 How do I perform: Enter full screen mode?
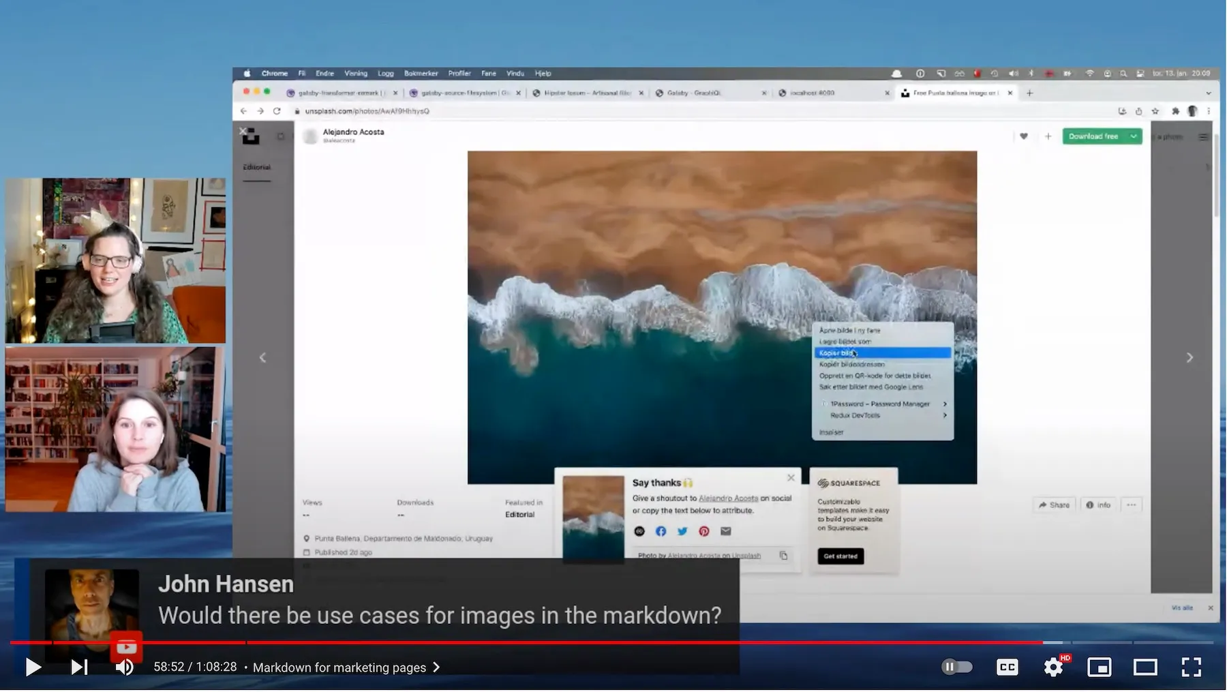(1191, 667)
